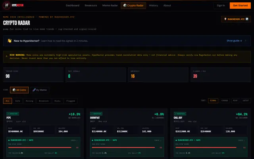Click the Verified badge on PEPE card
The width and height of the screenshot is (254, 159).
click(x=13, y=114)
